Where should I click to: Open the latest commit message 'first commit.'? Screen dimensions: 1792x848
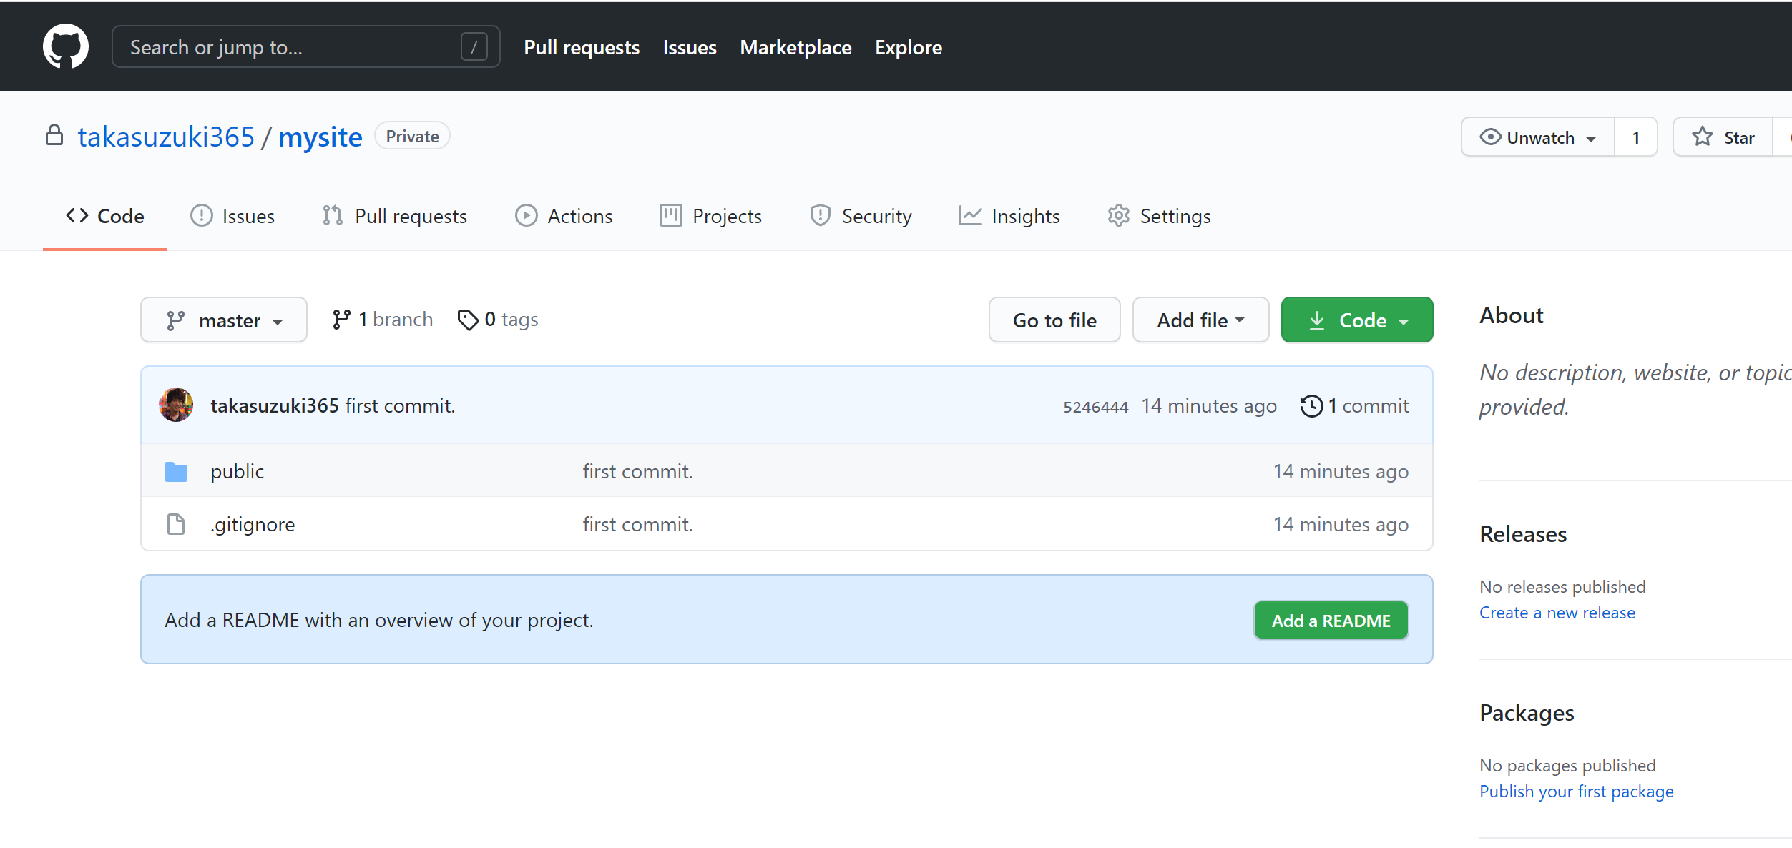[x=401, y=405]
